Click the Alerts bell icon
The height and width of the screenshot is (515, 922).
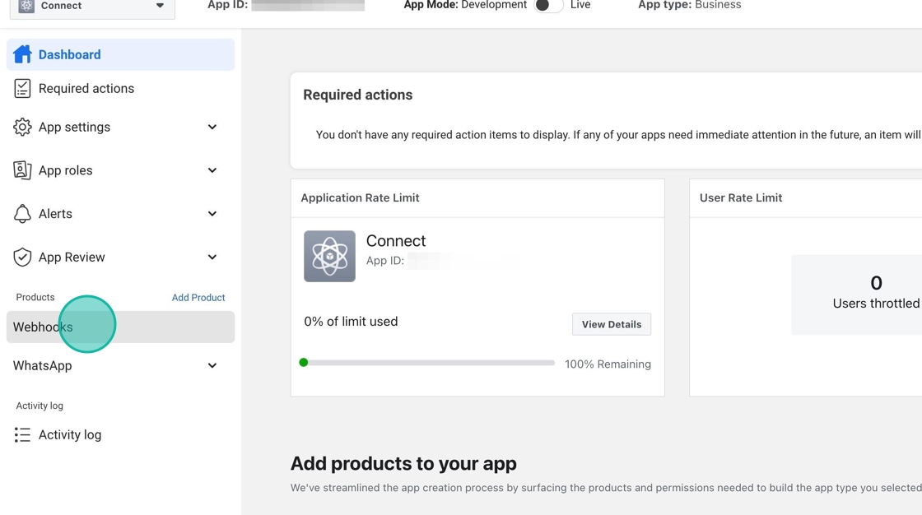[22, 214]
